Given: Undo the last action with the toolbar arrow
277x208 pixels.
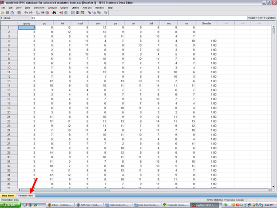Looking at the screenshot, I should click(26, 12).
